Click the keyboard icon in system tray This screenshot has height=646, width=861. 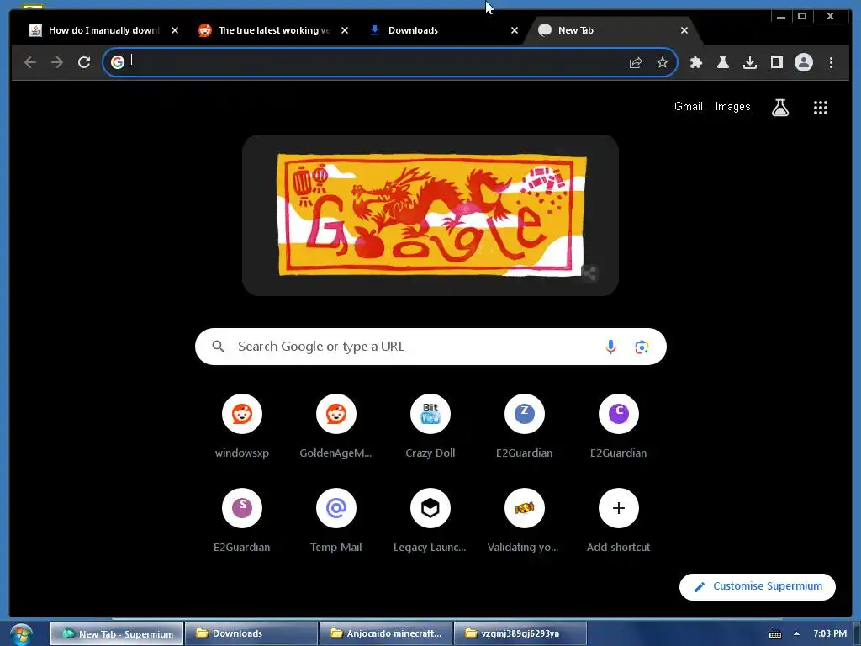[774, 634]
